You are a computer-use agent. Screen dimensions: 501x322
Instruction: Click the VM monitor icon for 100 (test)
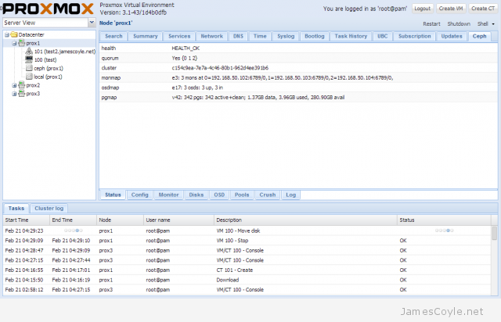click(x=29, y=59)
